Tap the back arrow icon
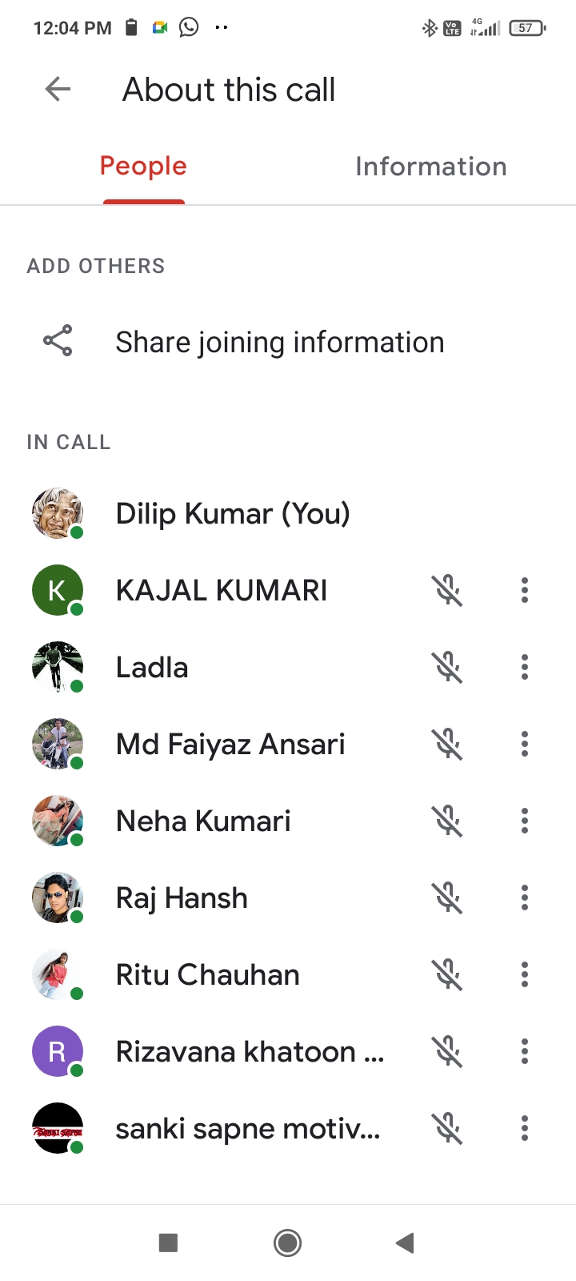576x1281 pixels. (x=58, y=89)
